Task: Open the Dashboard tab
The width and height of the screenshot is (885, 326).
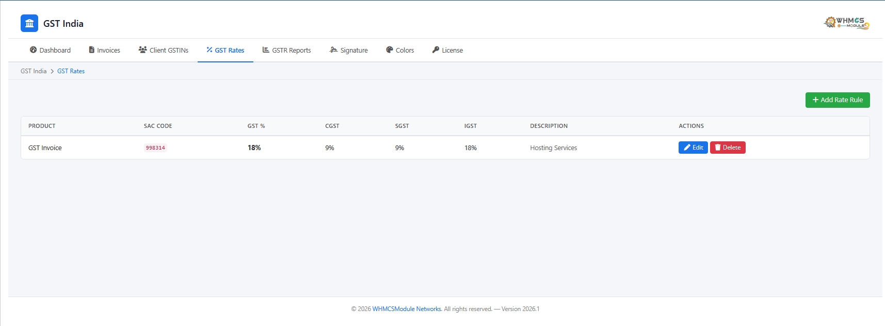Action: point(50,50)
